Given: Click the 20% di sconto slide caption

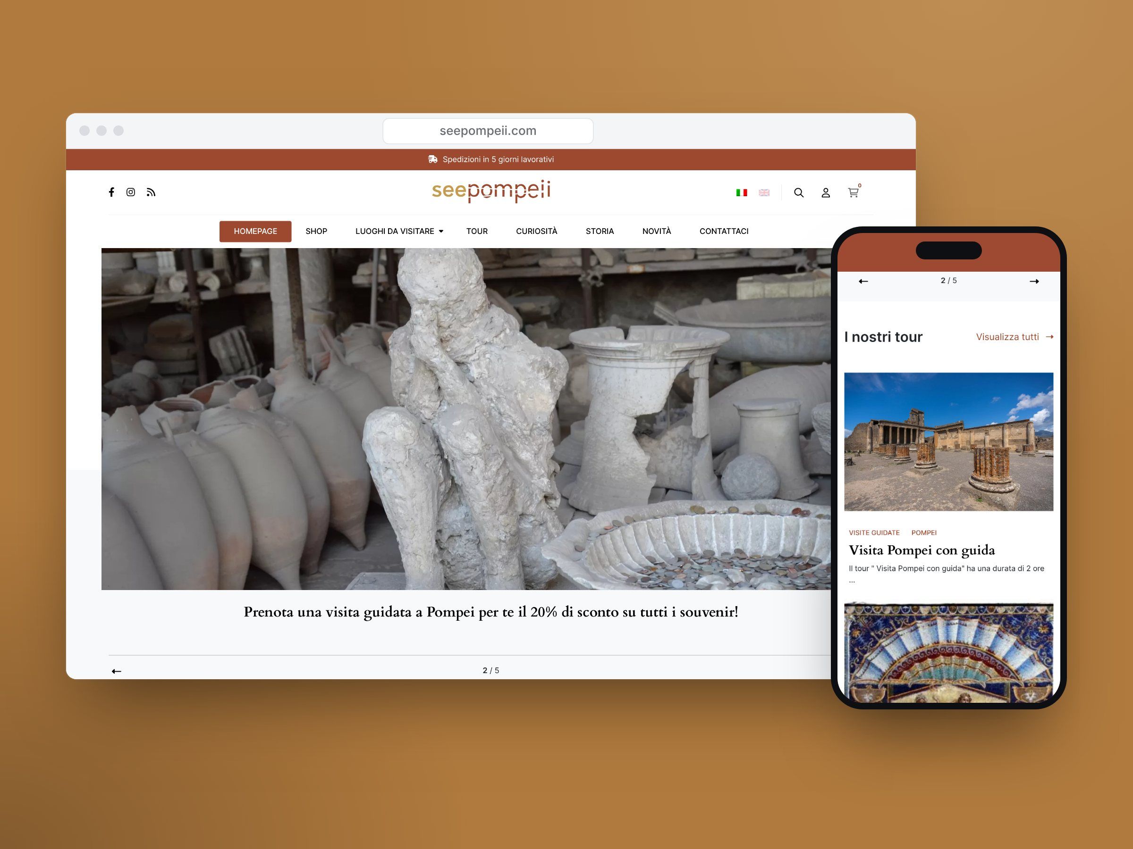Looking at the screenshot, I should tap(490, 612).
